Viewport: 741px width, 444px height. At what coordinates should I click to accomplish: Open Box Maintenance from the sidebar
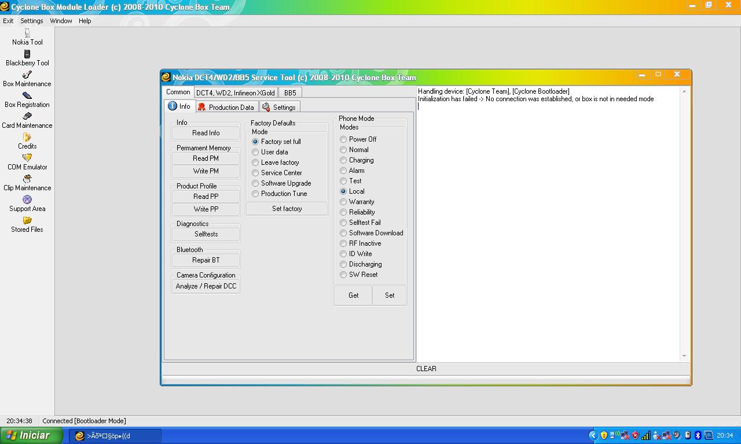pyautogui.click(x=27, y=75)
